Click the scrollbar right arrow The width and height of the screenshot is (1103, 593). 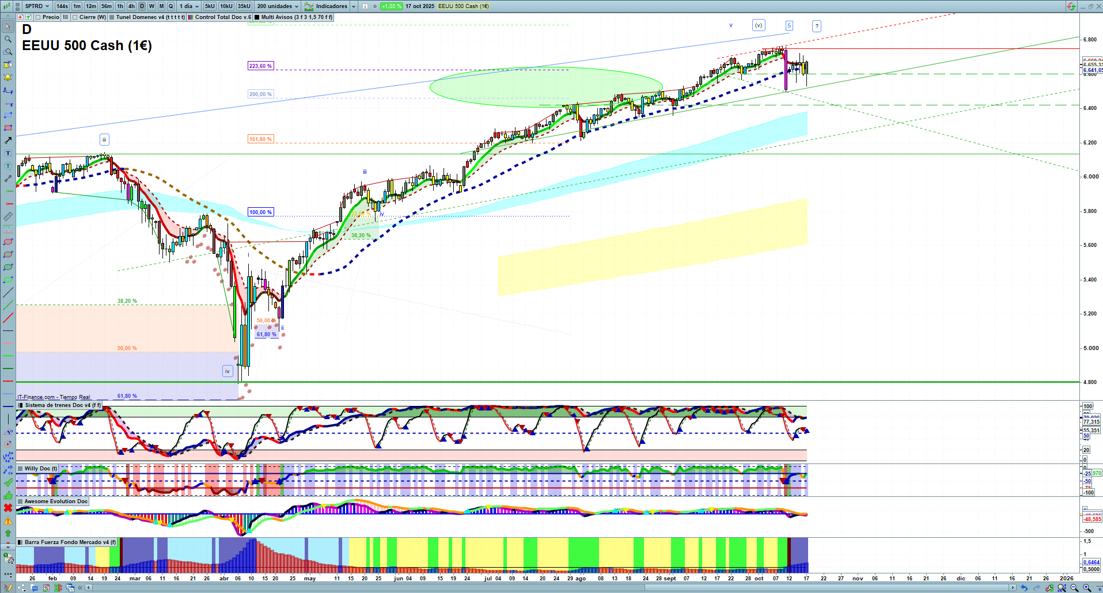point(1013,588)
